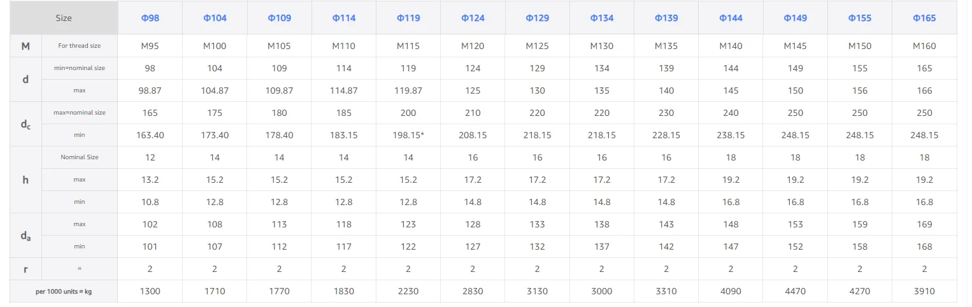Open the Φ149 column link

click(x=796, y=18)
